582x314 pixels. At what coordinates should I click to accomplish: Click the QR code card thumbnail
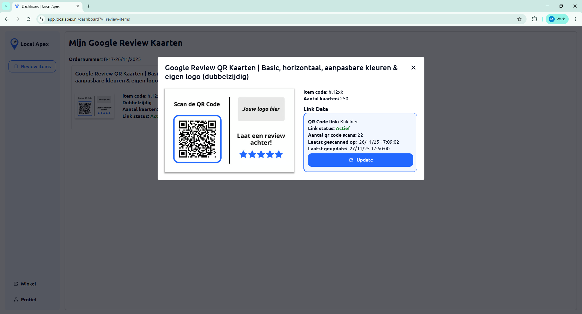click(x=94, y=106)
